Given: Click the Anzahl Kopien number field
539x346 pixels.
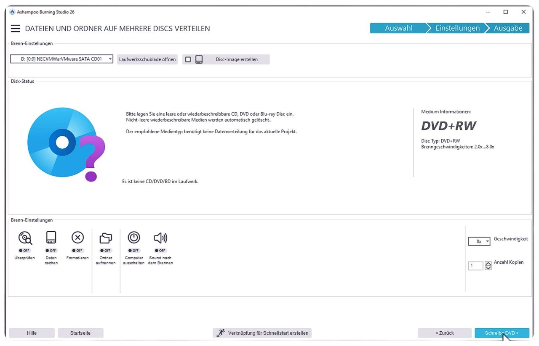Looking at the screenshot, I should coord(475,266).
